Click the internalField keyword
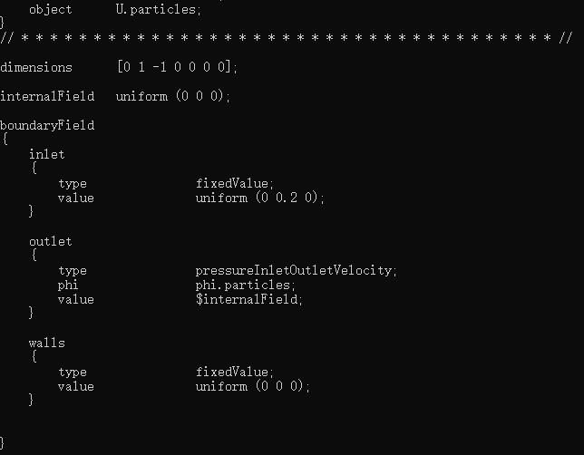584x455 pixels. [47, 96]
